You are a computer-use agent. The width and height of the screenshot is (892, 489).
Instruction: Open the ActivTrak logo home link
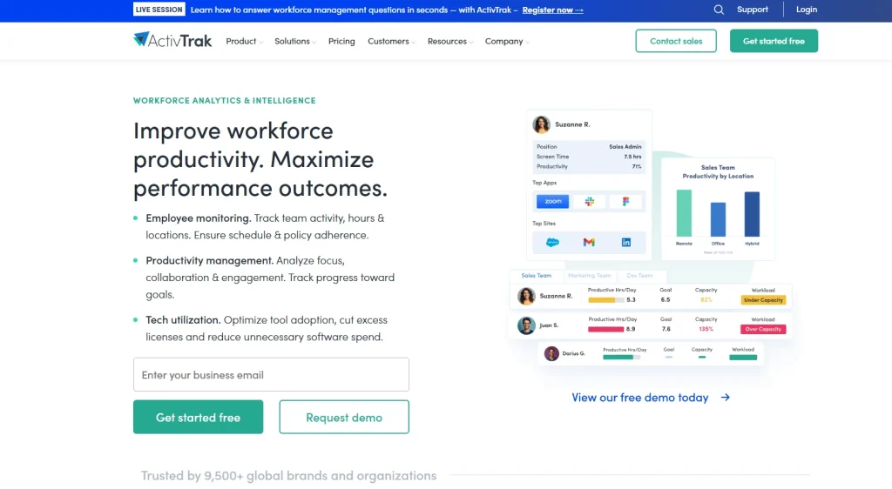(172, 40)
